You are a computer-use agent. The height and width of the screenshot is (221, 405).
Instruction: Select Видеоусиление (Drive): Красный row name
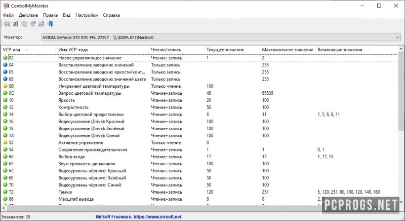[x=91, y=122]
